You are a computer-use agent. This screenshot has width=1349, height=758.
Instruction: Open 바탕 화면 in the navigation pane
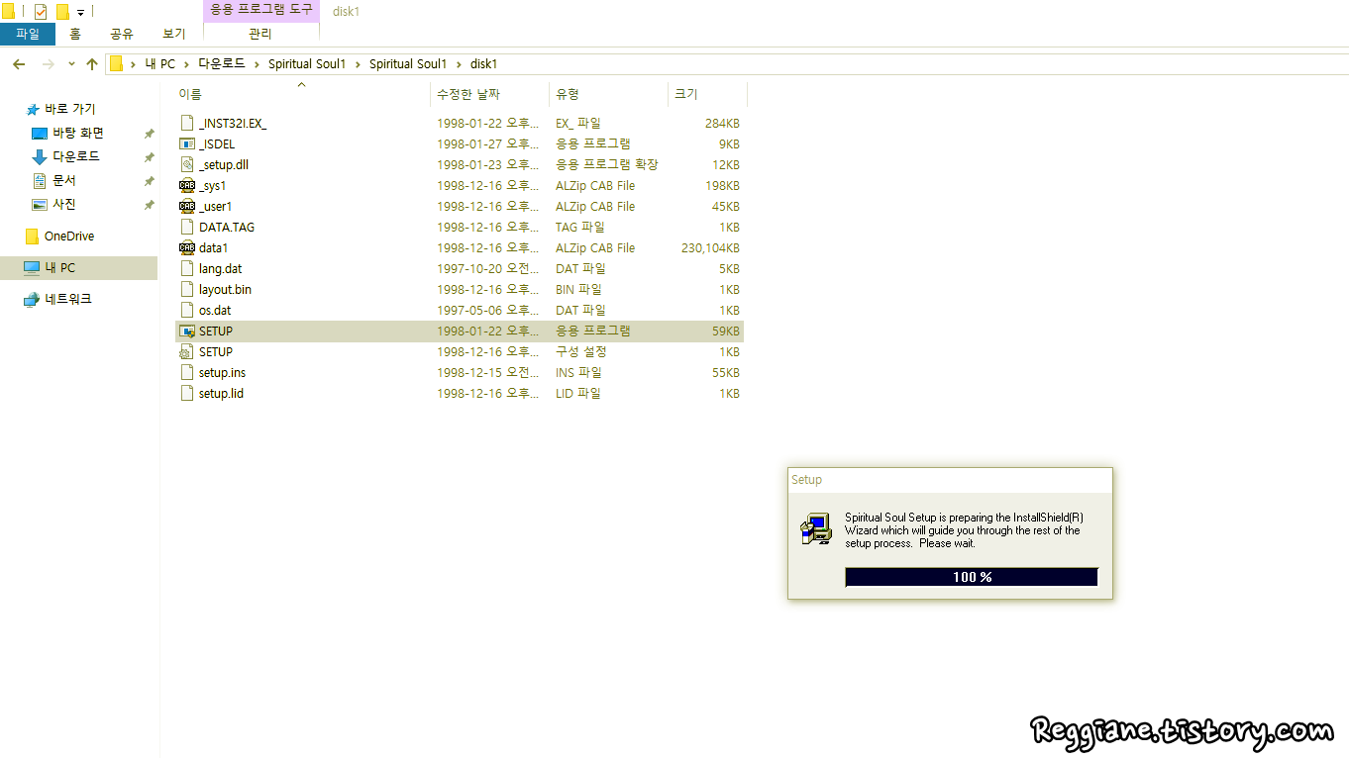77,133
